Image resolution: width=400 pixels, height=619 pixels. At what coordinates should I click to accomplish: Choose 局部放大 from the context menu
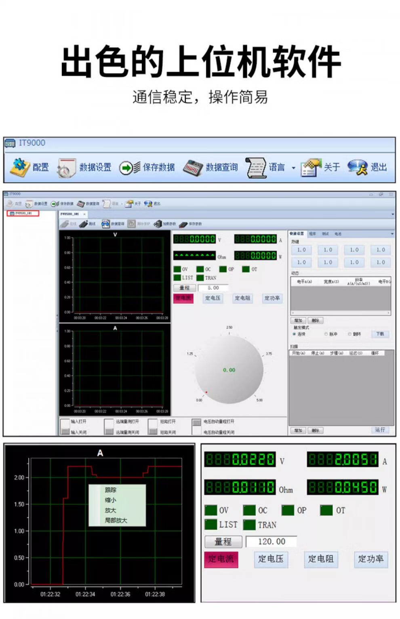pos(116,520)
